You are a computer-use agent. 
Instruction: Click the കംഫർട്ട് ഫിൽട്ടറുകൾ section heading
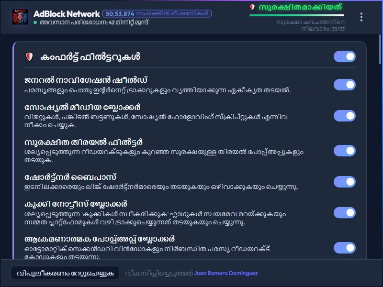click(90, 57)
